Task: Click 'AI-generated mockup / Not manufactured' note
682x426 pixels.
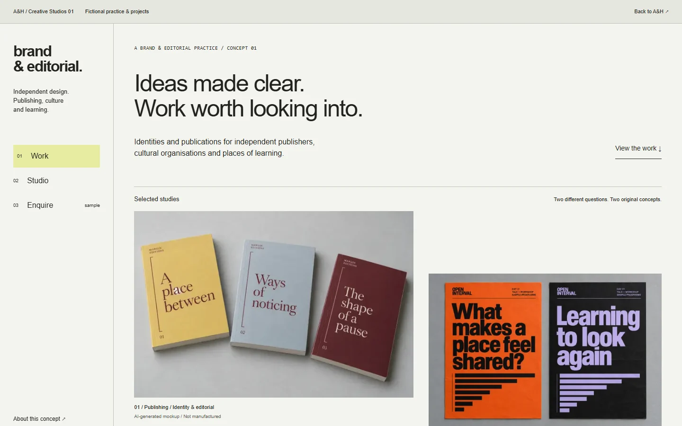Action: coord(178,417)
